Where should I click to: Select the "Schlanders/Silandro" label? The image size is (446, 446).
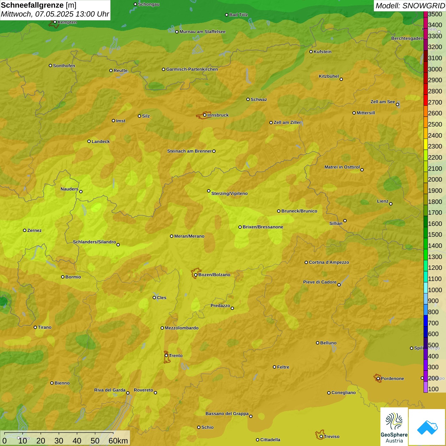(94, 242)
